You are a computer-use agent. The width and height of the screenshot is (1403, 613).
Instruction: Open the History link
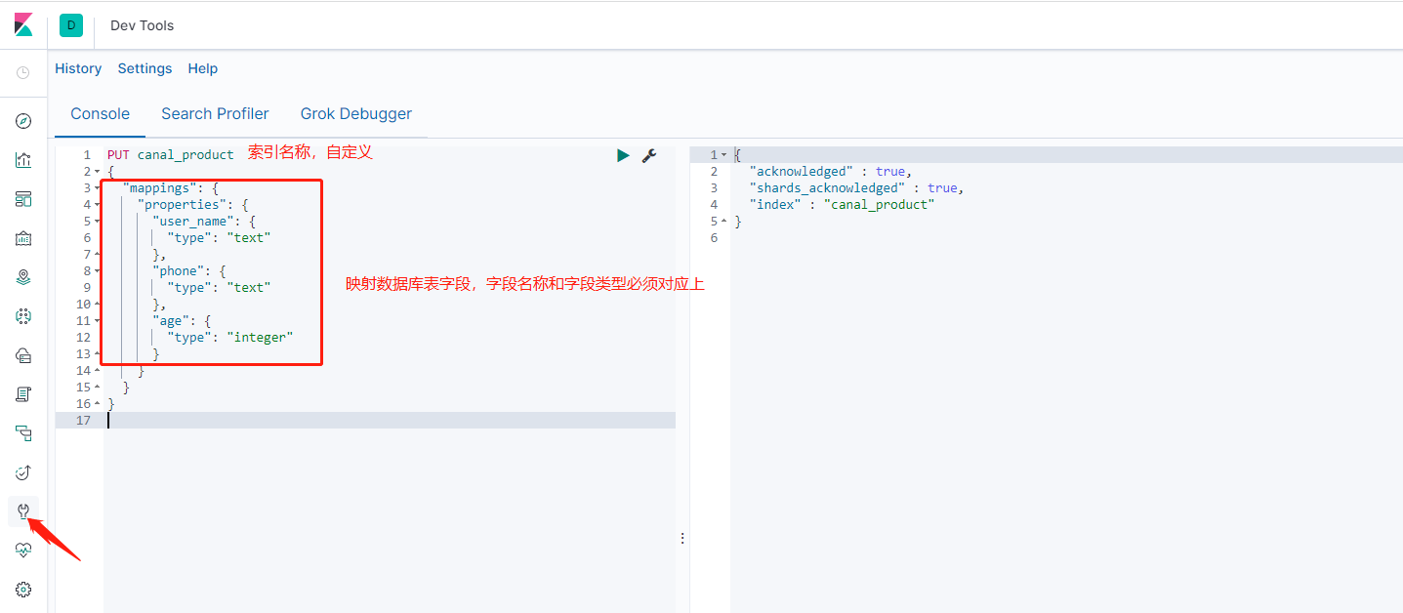78,68
